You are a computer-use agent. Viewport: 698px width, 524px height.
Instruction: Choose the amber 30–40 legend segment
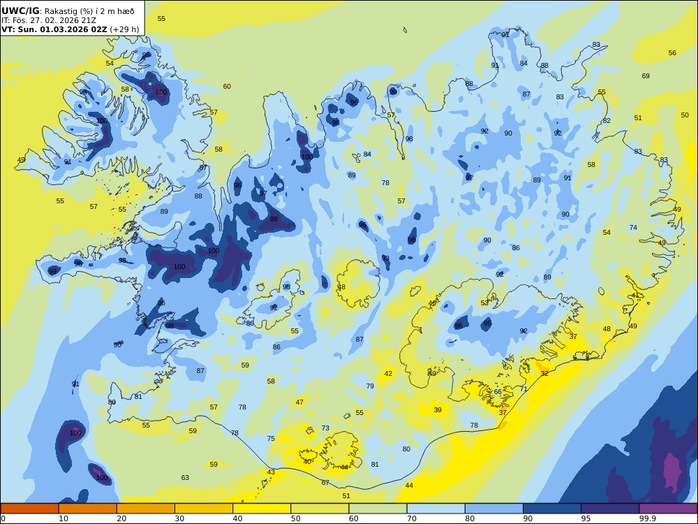tap(204, 509)
